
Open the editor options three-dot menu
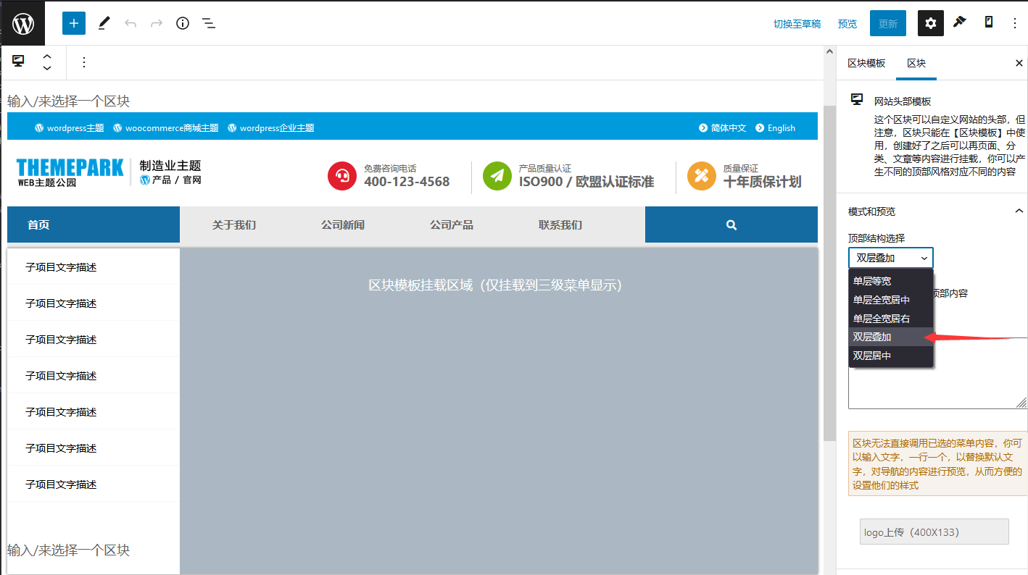pyautogui.click(x=1014, y=22)
